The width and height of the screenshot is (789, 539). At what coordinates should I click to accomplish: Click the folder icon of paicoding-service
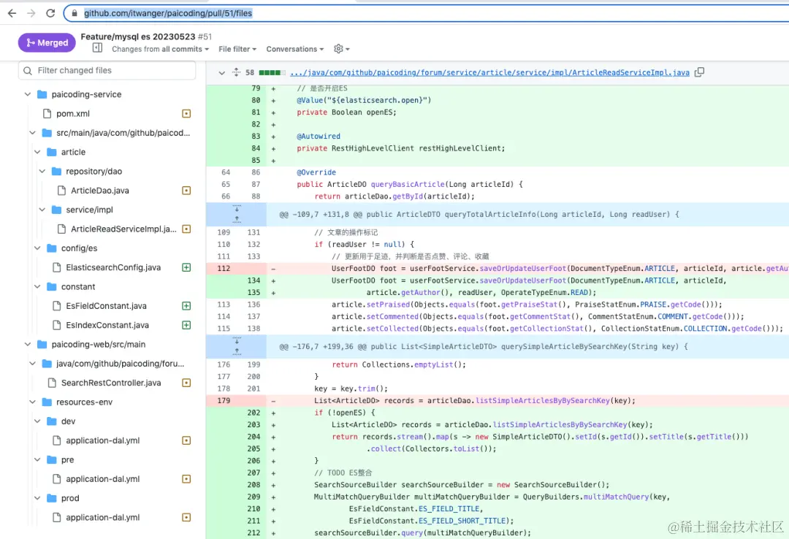[42, 94]
